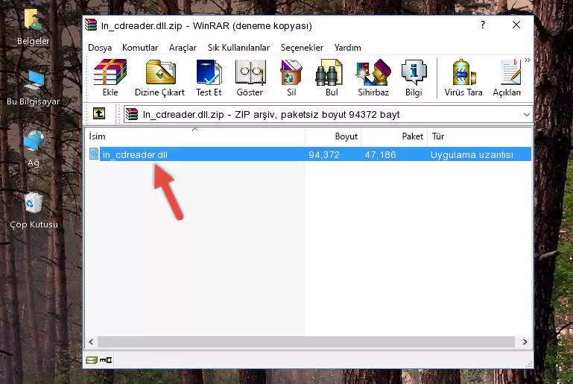Screen dimensions: 573x384
Task: Sort by Paket column header
Action: click(394, 136)
